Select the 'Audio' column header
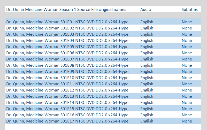 pos(145,10)
